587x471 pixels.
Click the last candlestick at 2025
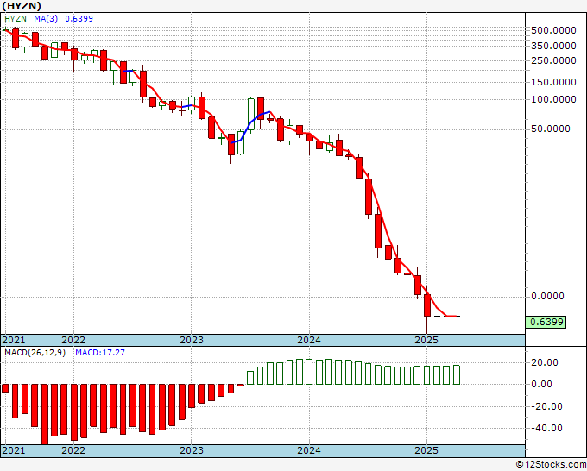(427, 305)
